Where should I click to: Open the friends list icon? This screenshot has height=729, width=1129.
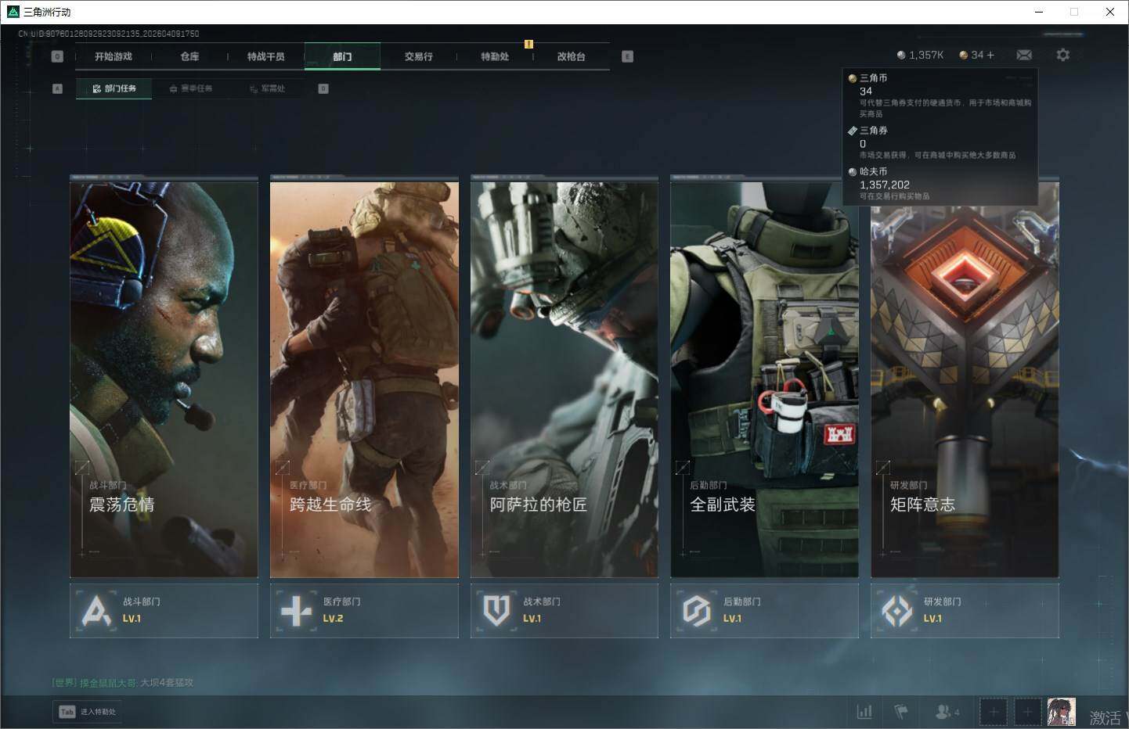coord(945,712)
